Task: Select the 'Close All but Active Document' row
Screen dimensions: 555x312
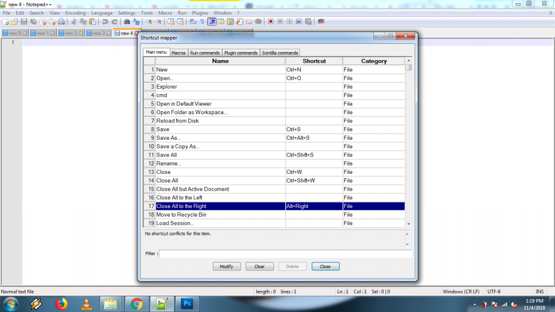Action: point(274,189)
